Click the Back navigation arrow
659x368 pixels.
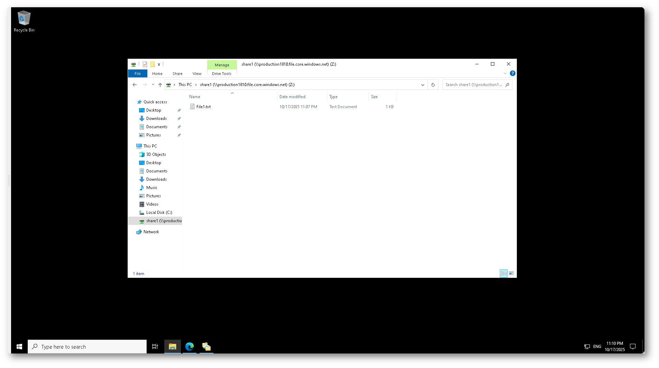(x=135, y=85)
